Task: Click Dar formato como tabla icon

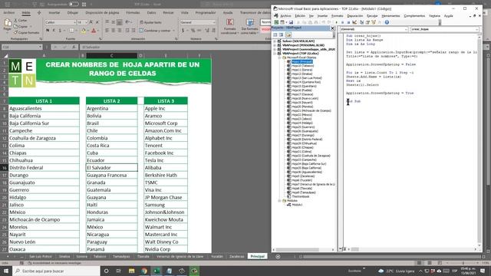Action: [x=249, y=22]
